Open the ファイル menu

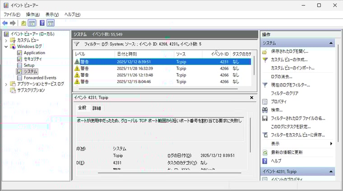12,14
